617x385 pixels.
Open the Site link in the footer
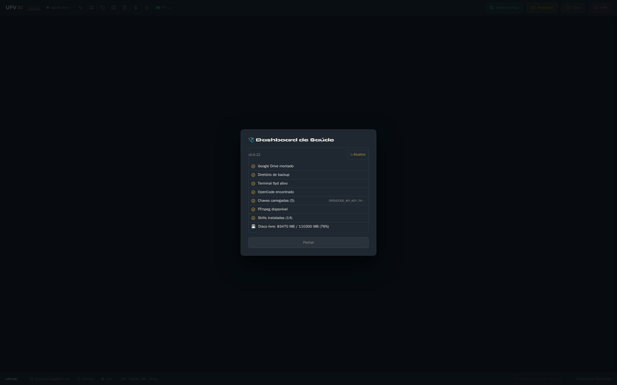107,379
